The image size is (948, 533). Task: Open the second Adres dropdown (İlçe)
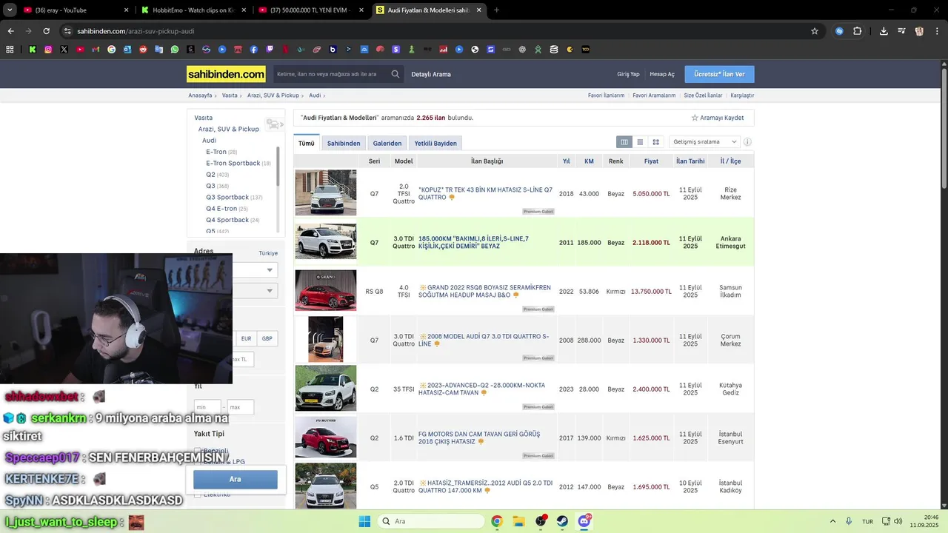tap(256, 291)
